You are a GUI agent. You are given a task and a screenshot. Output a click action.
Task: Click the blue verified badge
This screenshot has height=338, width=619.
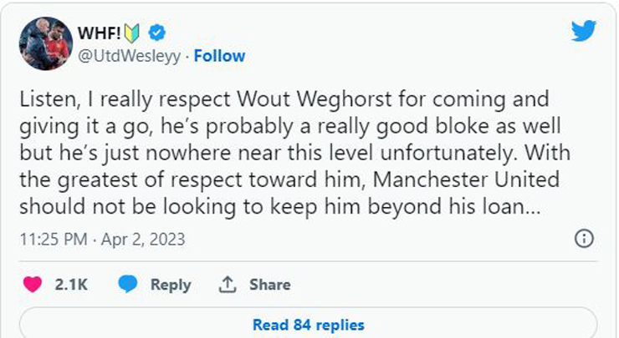coord(156,33)
